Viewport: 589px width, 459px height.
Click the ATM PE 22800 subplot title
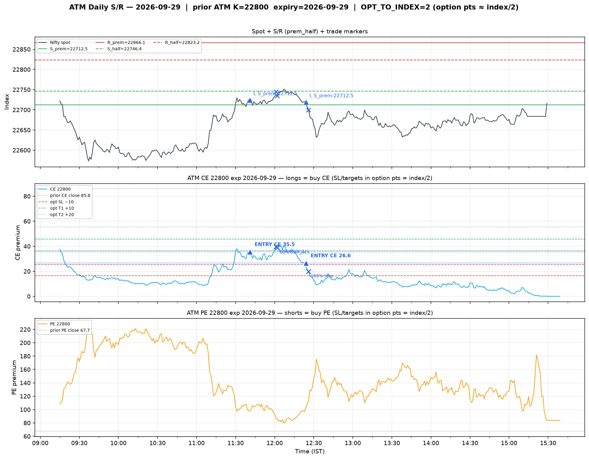(x=310, y=313)
